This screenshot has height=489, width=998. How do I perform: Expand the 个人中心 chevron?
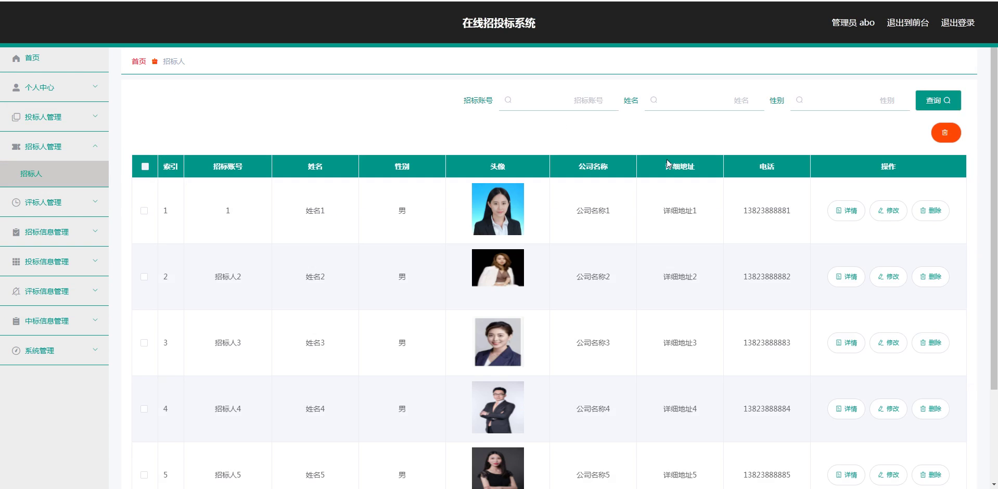click(95, 86)
